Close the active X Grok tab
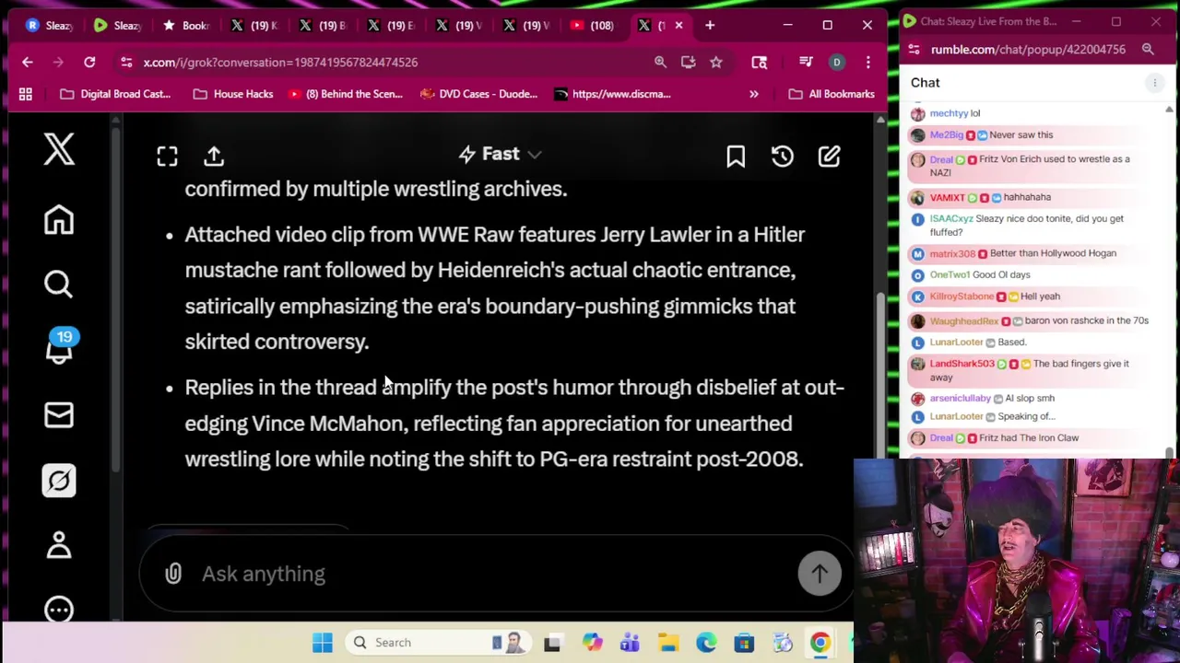Viewport: 1180px width, 663px height. coord(678,26)
